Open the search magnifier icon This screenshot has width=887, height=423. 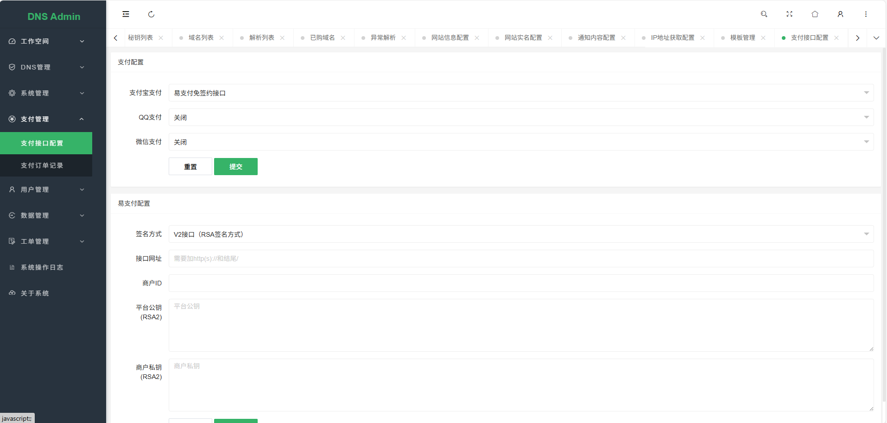[x=764, y=14]
